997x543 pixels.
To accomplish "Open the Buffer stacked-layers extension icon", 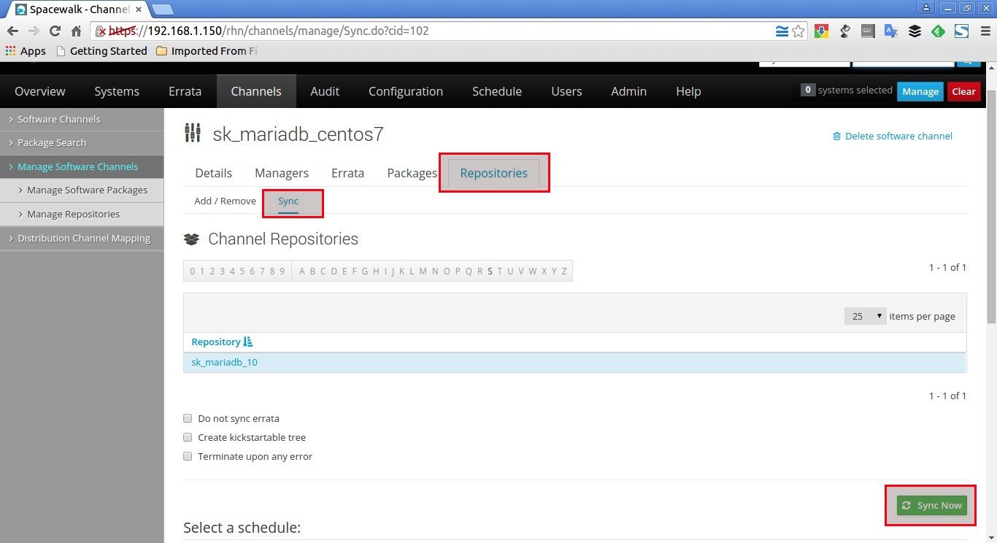I will pos(915,31).
